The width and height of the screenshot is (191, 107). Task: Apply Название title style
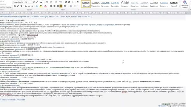pos(125,4)
